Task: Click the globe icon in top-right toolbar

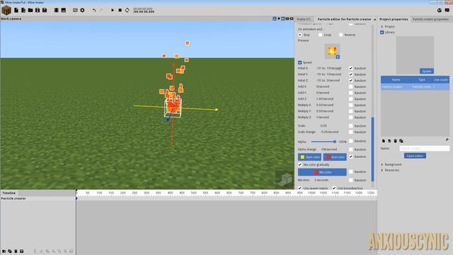Action: pos(440,11)
